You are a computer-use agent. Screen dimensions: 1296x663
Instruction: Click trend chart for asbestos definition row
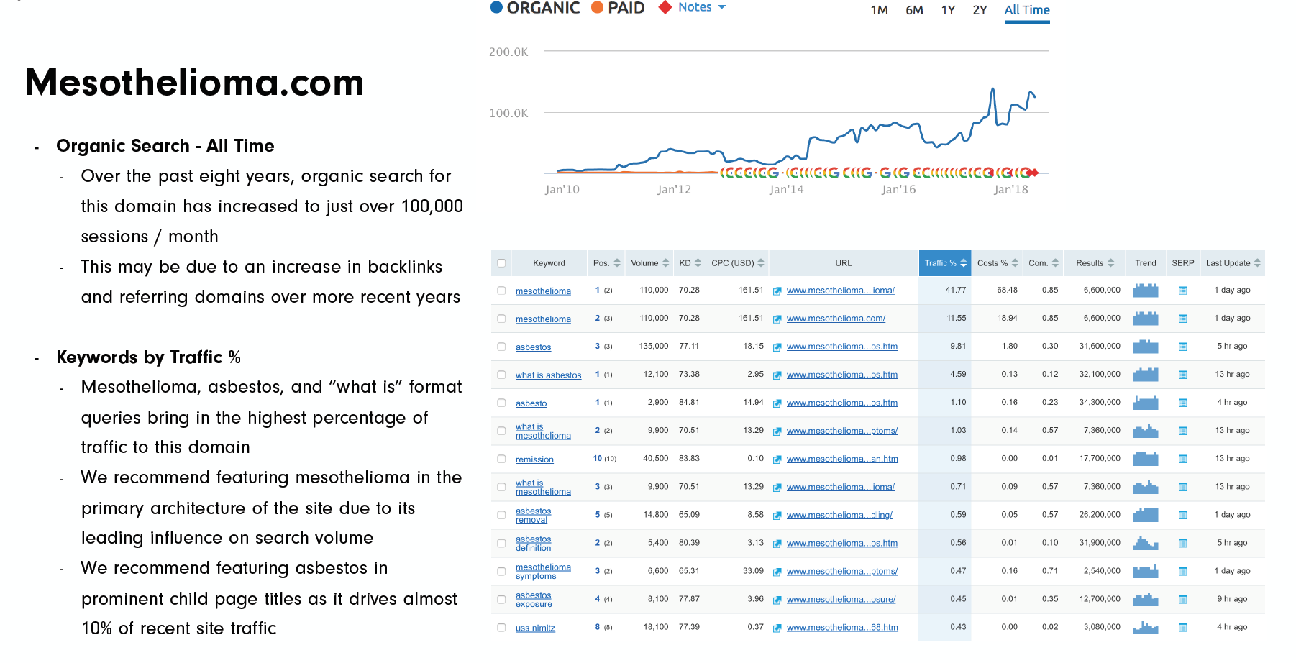tap(1146, 544)
